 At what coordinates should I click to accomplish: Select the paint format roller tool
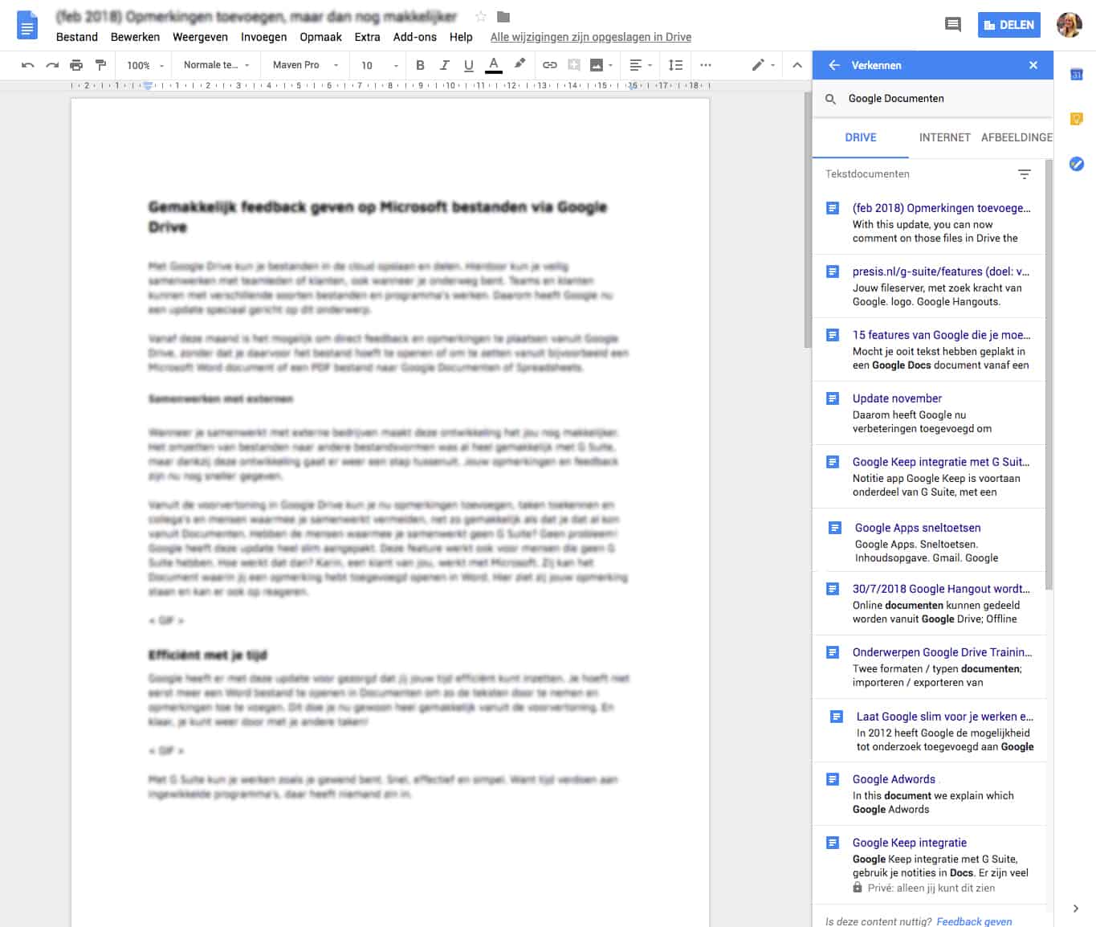click(100, 65)
